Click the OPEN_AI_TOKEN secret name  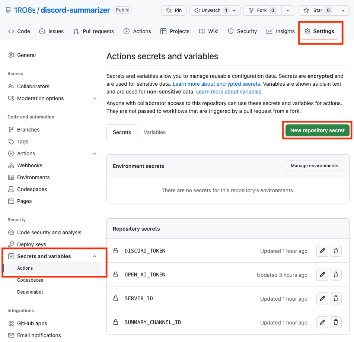pyautogui.click(x=145, y=275)
